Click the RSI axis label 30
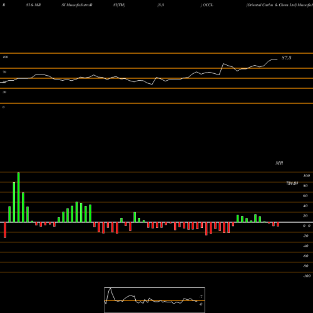Image resolution: width=313 pixels, height=313 pixels. click(4, 92)
